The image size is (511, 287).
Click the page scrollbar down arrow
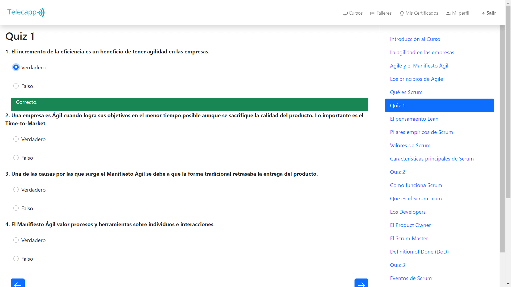508,284
